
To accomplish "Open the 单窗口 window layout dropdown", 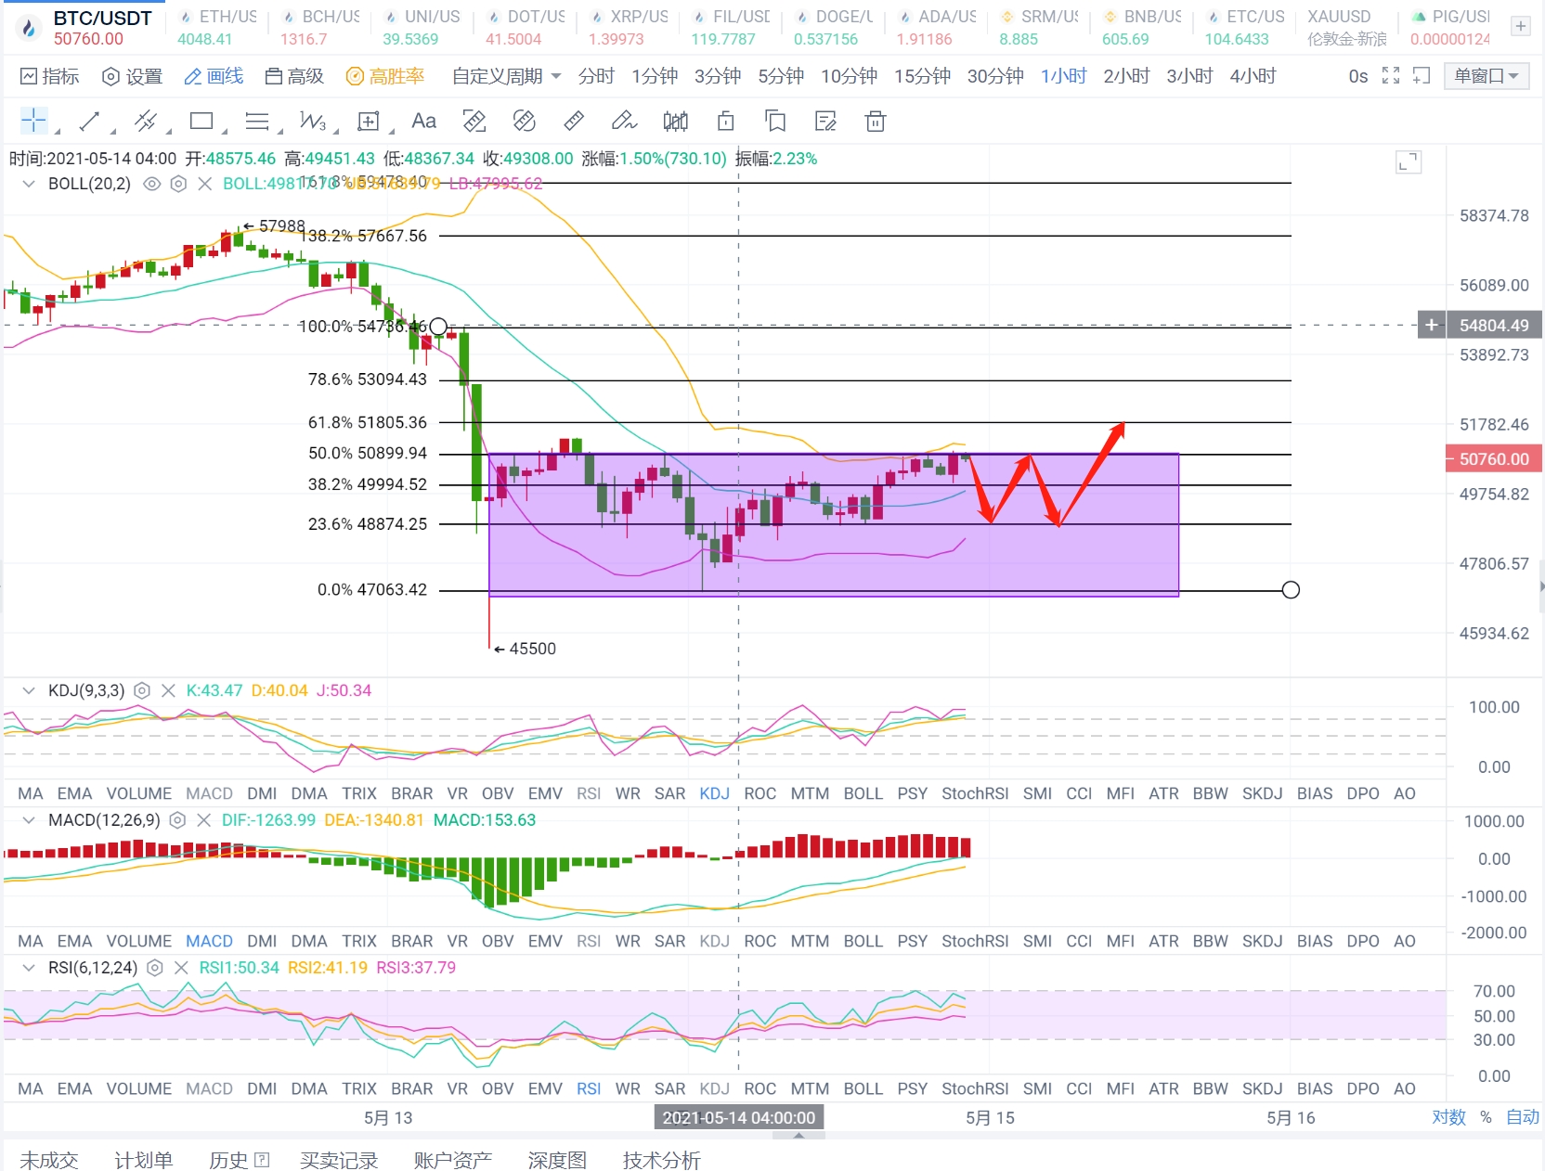I will (x=1487, y=76).
